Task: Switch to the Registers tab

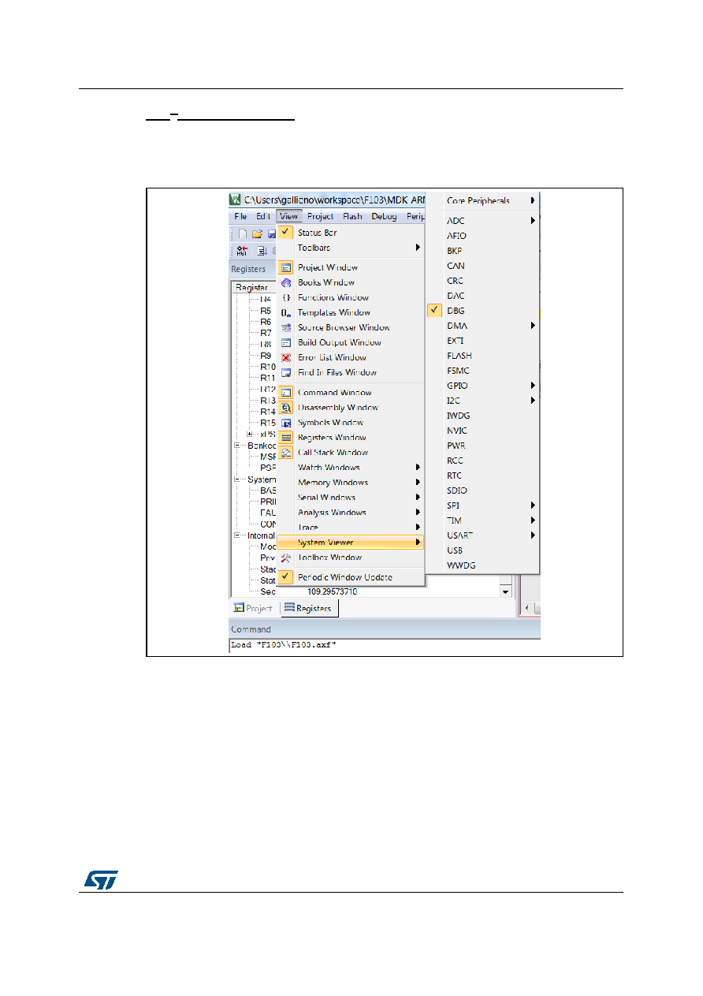Action: click(x=308, y=608)
